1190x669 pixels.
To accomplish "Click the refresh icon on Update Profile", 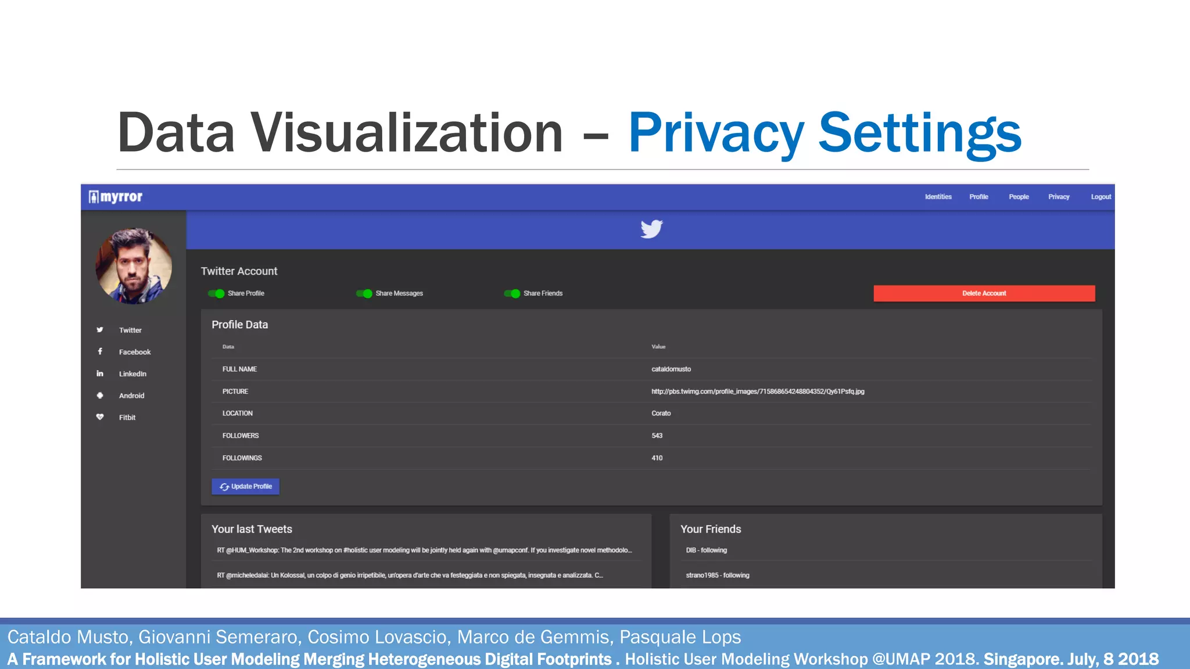I will point(224,487).
